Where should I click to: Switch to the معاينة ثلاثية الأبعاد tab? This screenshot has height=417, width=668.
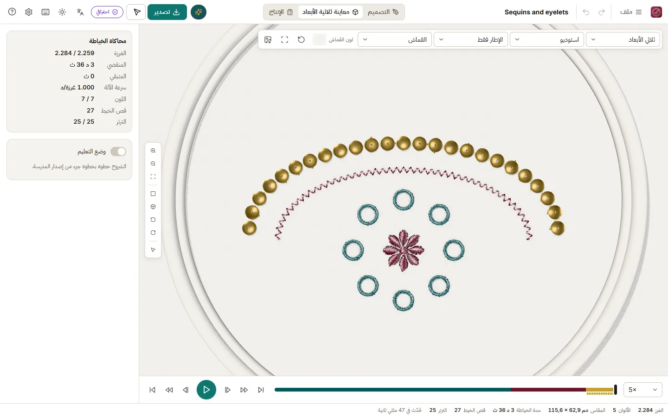pyautogui.click(x=330, y=12)
